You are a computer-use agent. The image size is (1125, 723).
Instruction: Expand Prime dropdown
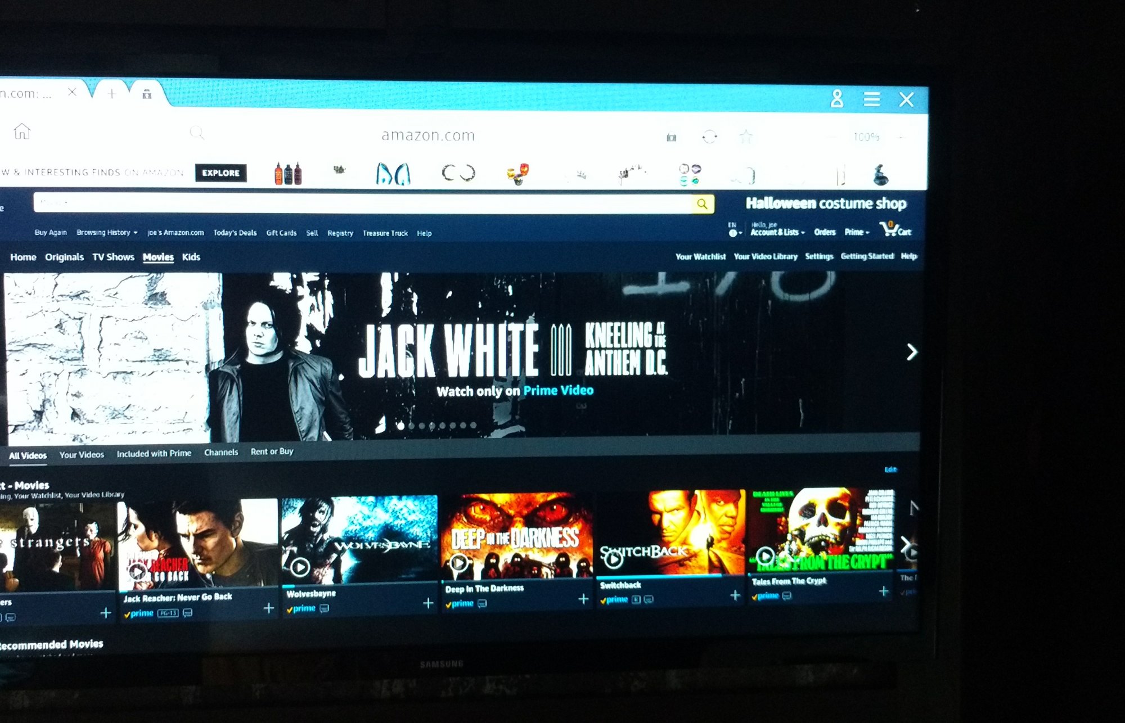tap(857, 232)
